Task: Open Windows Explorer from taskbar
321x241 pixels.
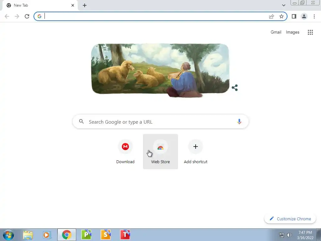Action: (x=28, y=235)
